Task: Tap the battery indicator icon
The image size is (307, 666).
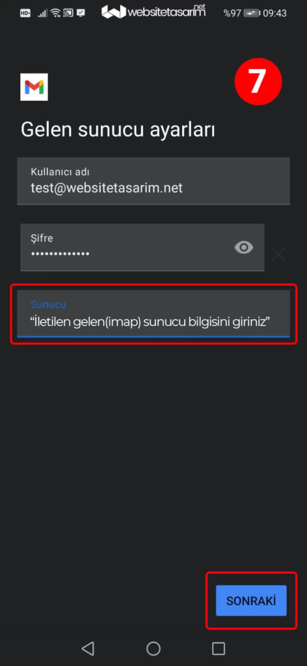Action: pos(251,13)
